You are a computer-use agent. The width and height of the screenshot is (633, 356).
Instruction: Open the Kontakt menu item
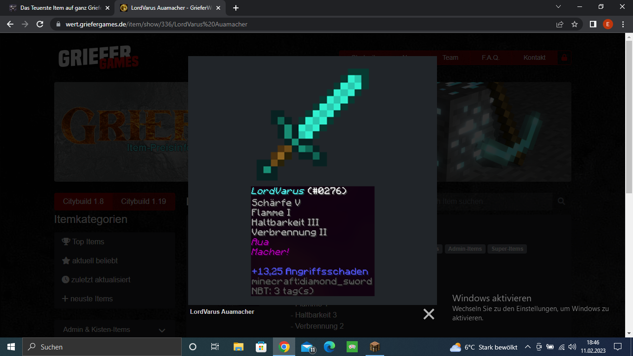click(x=534, y=57)
